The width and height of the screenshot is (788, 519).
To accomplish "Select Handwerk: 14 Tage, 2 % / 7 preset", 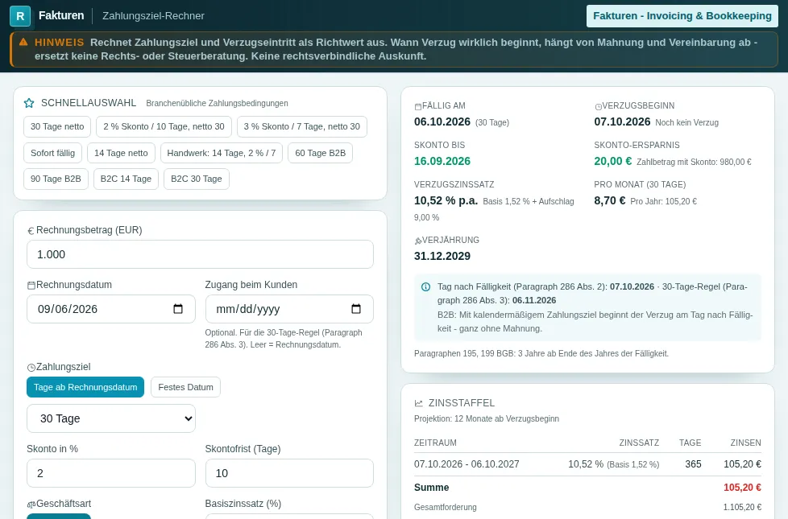I will (222, 153).
